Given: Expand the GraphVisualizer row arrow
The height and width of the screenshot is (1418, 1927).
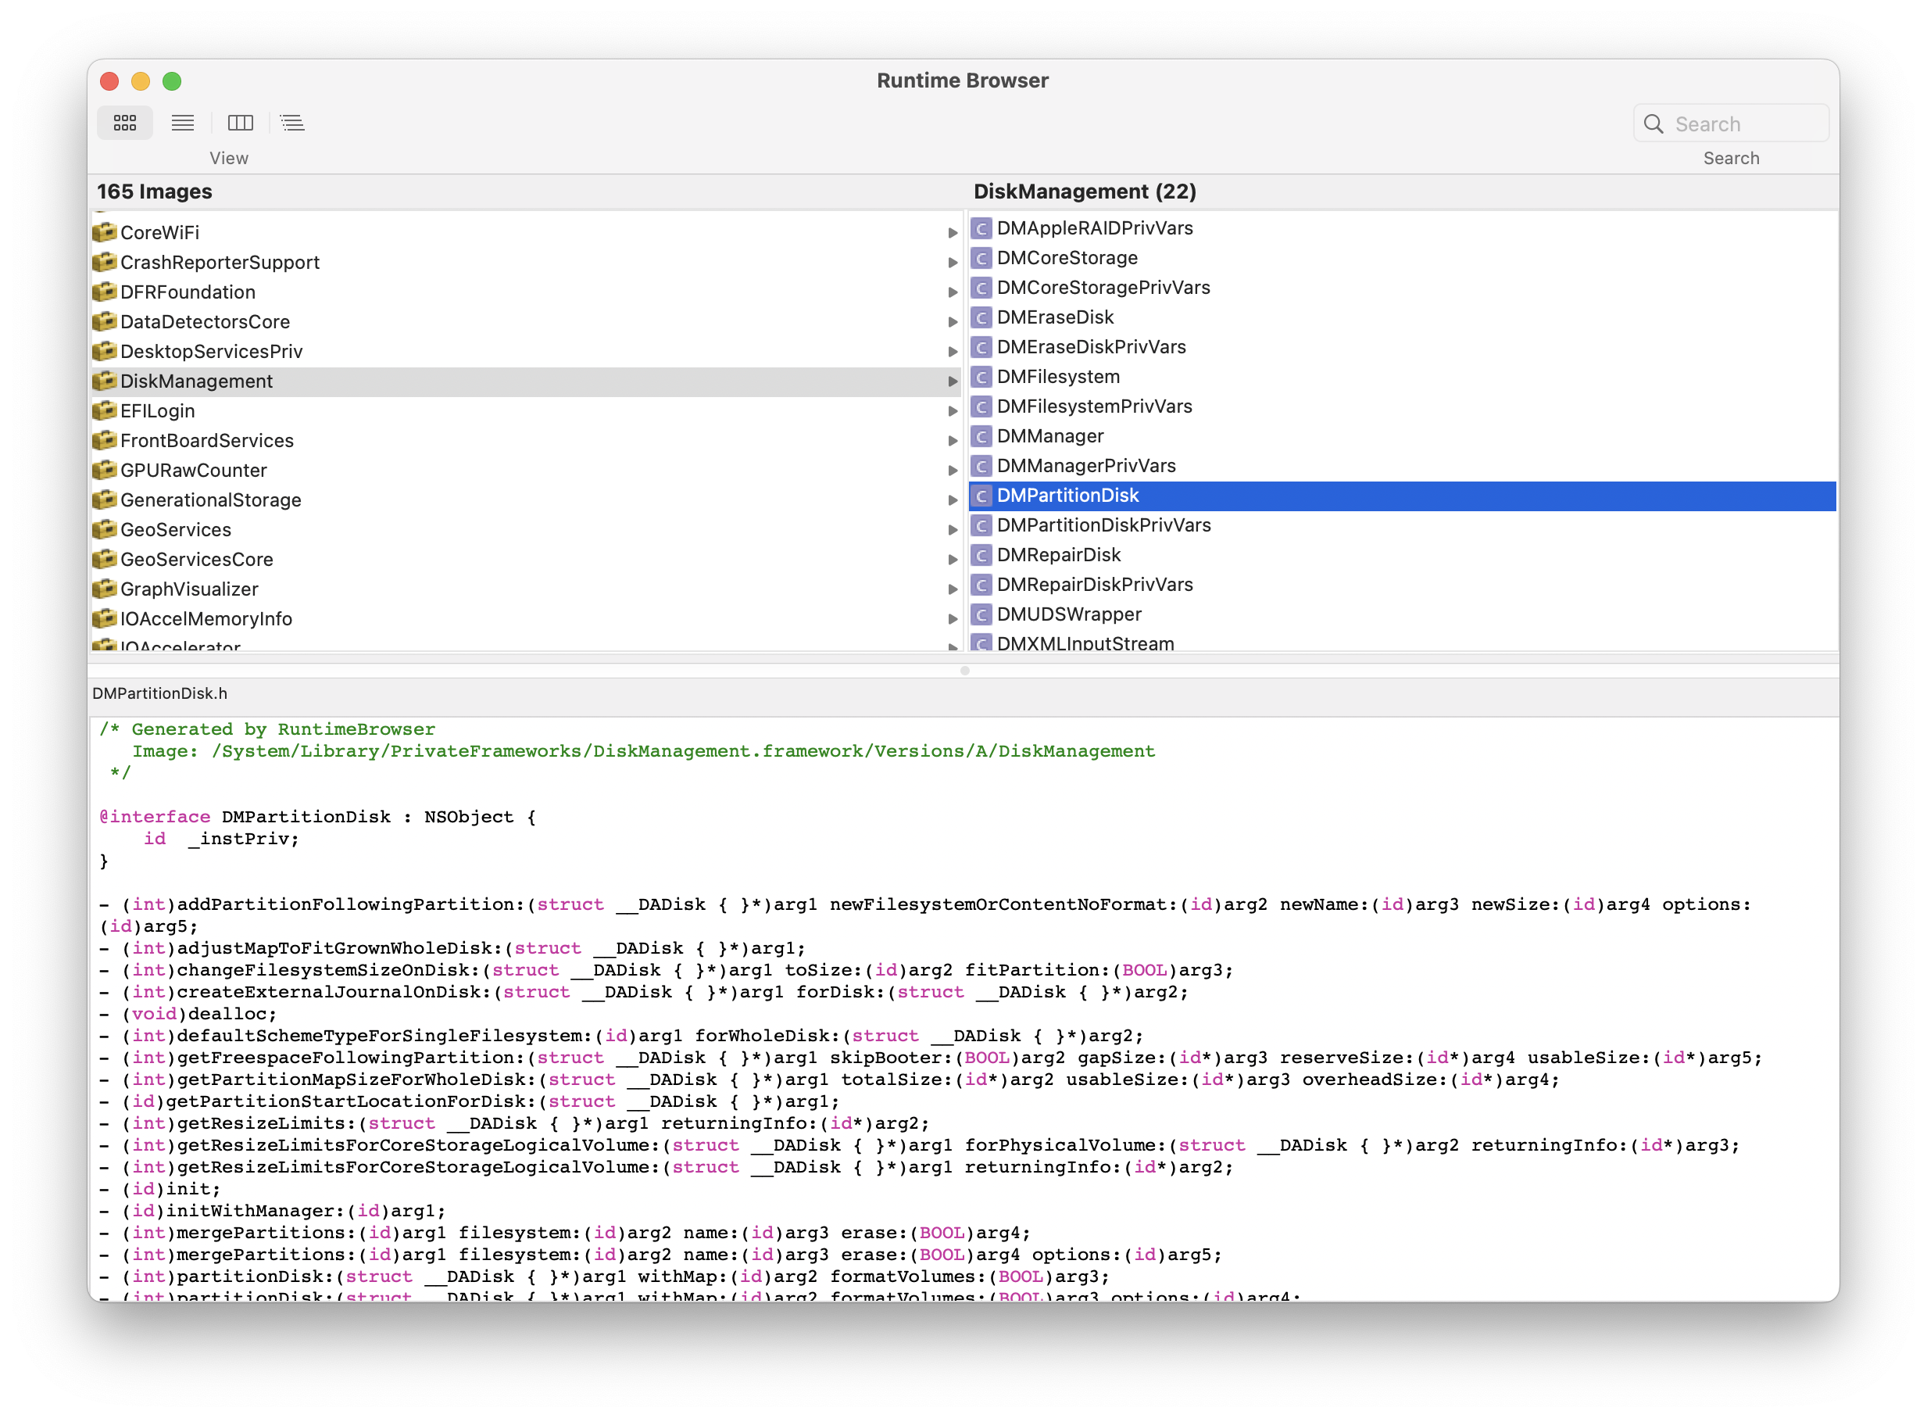Looking at the screenshot, I should (x=953, y=589).
